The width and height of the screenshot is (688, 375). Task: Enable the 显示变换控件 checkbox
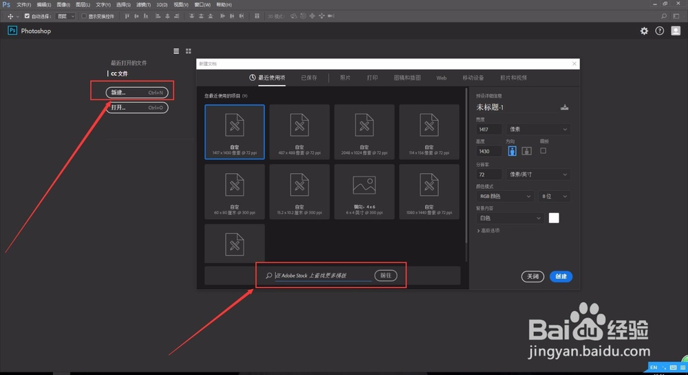84,16
